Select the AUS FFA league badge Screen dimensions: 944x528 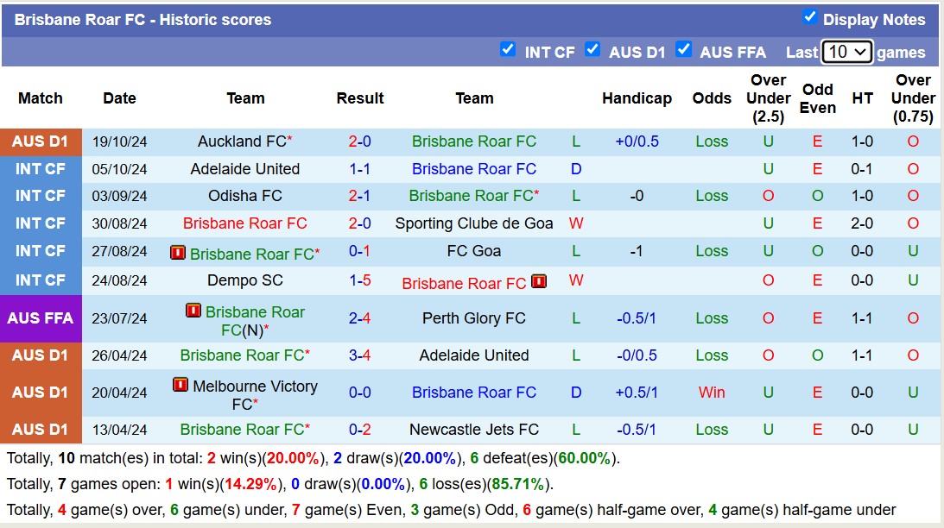pyautogui.click(x=41, y=318)
